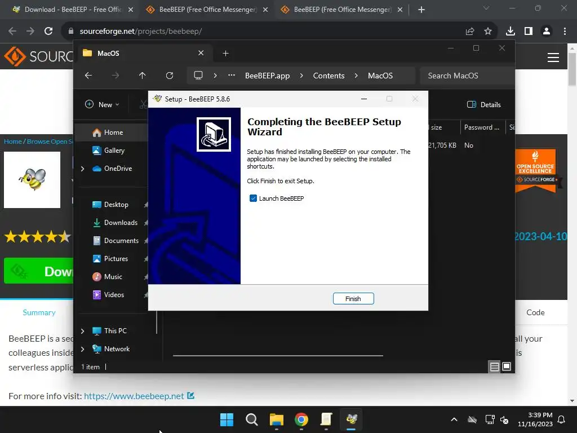The height and width of the screenshot is (433, 577).
Task: Click Finish in BeeBEEP Setup wizard
Action: (x=353, y=299)
